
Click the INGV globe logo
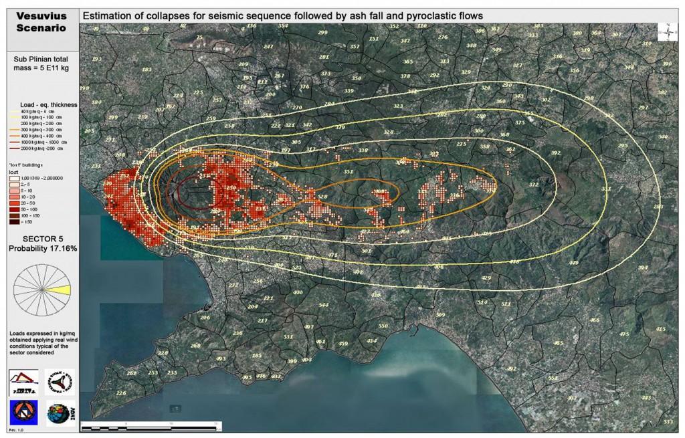[x=60, y=413]
